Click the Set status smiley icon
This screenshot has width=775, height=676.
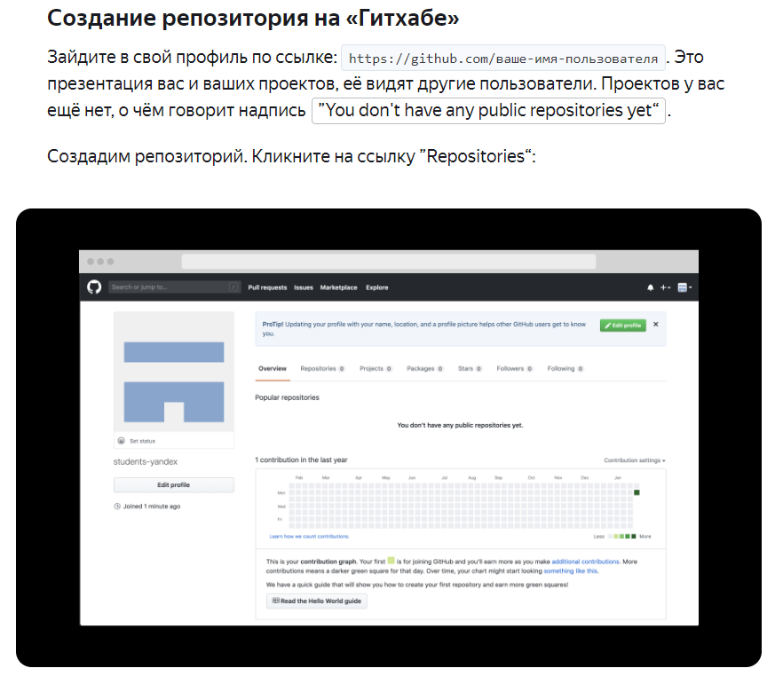pyautogui.click(x=121, y=441)
